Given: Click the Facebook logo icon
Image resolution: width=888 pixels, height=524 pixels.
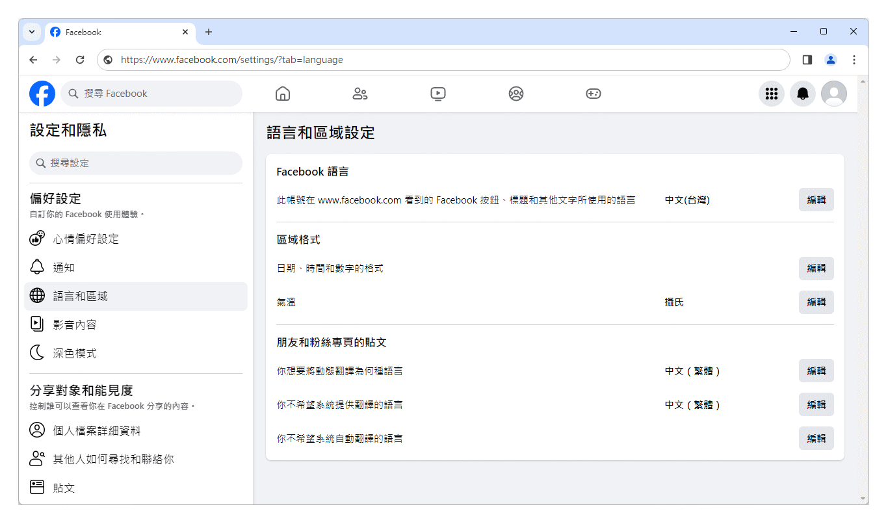Looking at the screenshot, I should 42,94.
